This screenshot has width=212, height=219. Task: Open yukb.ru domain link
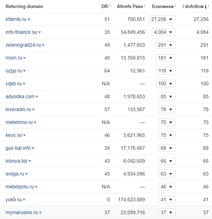(x=14, y=200)
